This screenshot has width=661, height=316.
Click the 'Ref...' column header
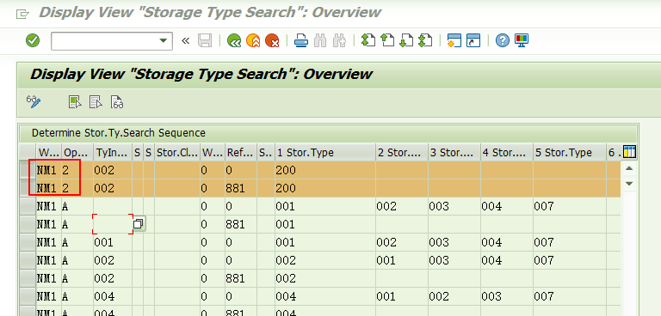pos(241,152)
